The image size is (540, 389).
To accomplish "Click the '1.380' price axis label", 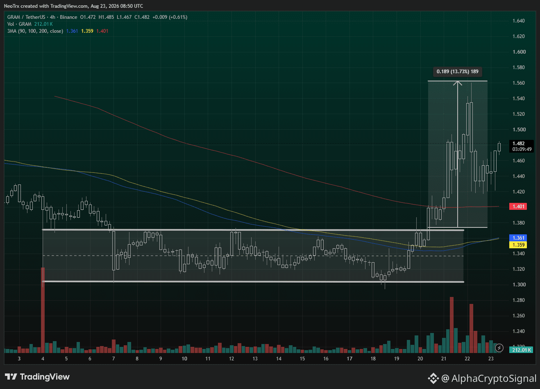I will tap(519, 223).
